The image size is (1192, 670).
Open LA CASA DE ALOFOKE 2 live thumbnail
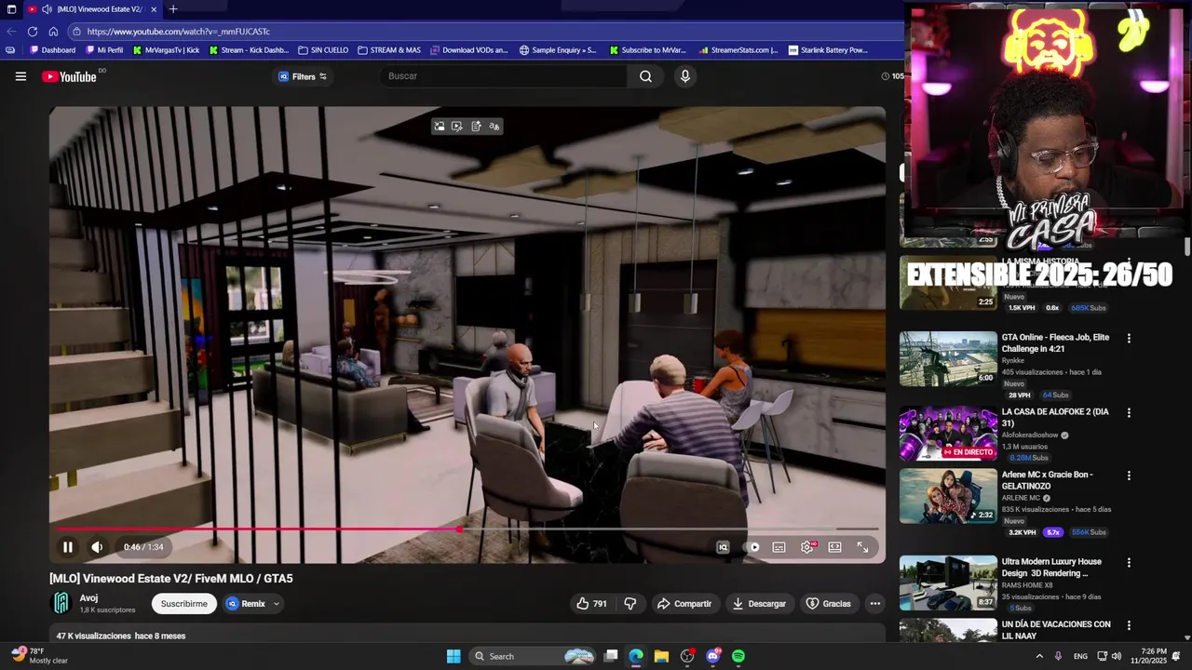pyautogui.click(x=948, y=433)
